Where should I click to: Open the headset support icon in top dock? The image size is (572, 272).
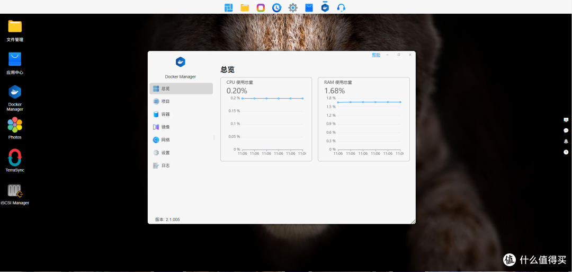click(x=341, y=7)
